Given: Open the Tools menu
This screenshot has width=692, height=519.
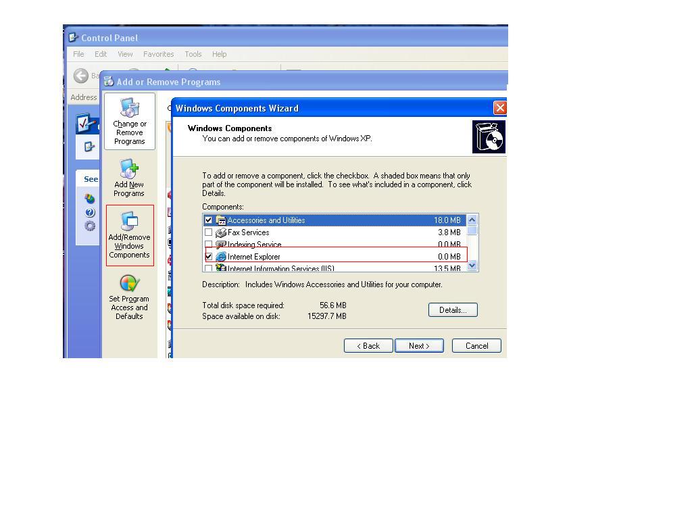Looking at the screenshot, I should click(x=193, y=54).
